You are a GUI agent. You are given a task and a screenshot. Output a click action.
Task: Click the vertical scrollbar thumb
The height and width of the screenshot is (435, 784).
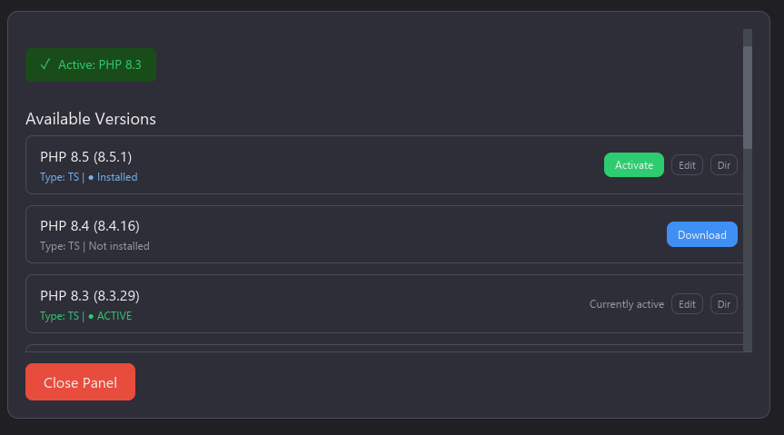coord(748,95)
